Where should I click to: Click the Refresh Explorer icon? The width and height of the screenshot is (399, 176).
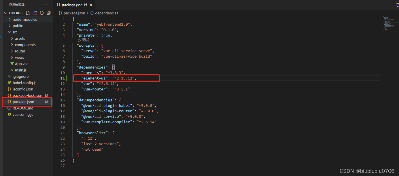click(x=41, y=13)
